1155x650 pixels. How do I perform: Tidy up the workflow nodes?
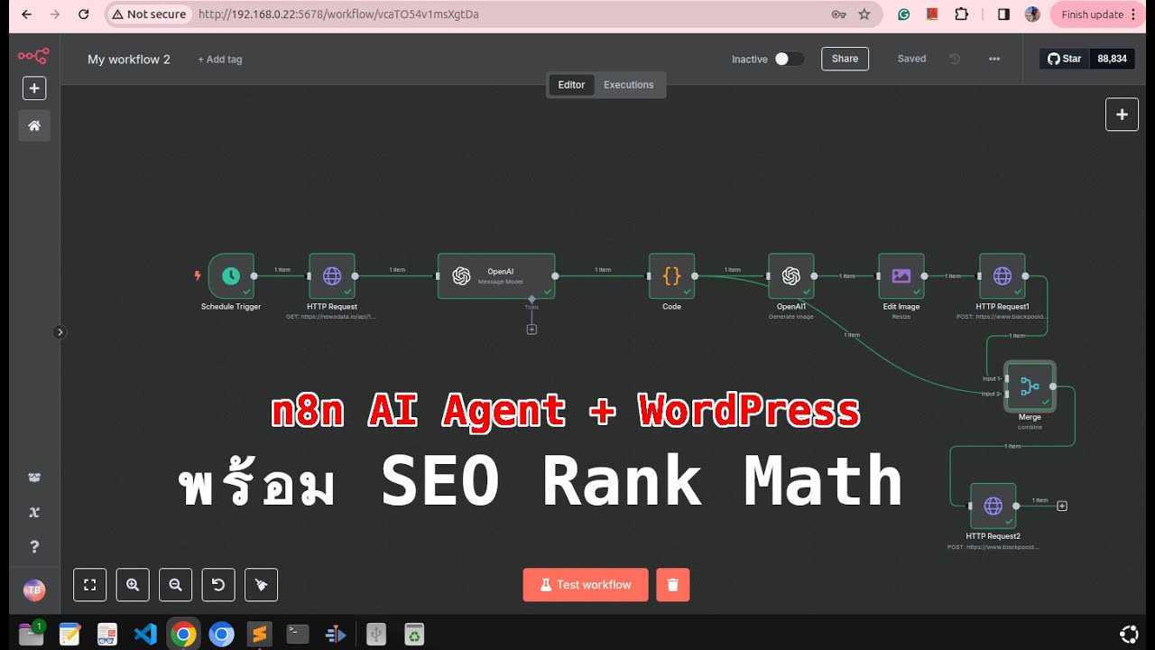coord(262,585)
